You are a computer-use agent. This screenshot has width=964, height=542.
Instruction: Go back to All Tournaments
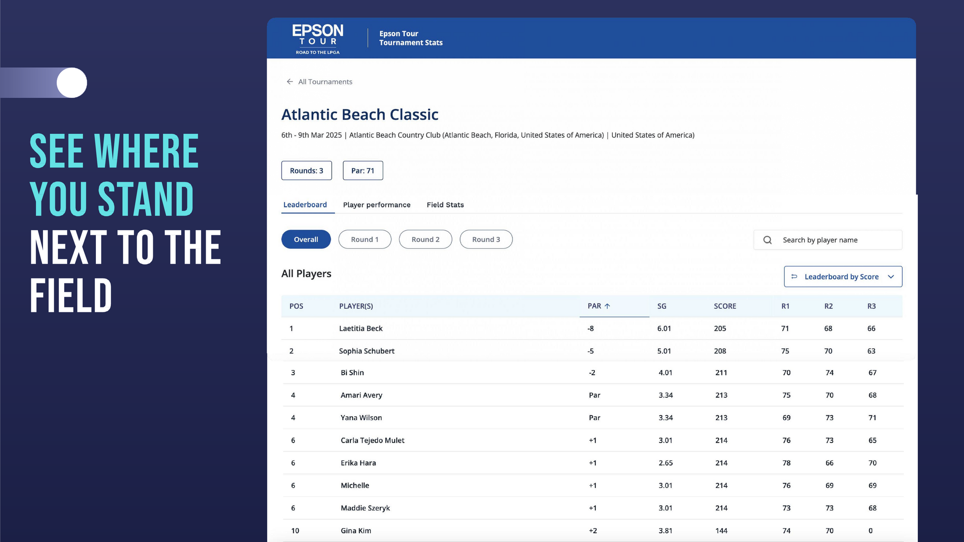coord(325,82)
